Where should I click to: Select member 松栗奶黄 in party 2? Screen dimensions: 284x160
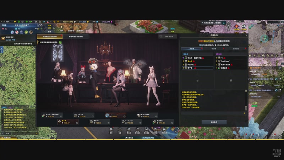(x=231, y=68)
